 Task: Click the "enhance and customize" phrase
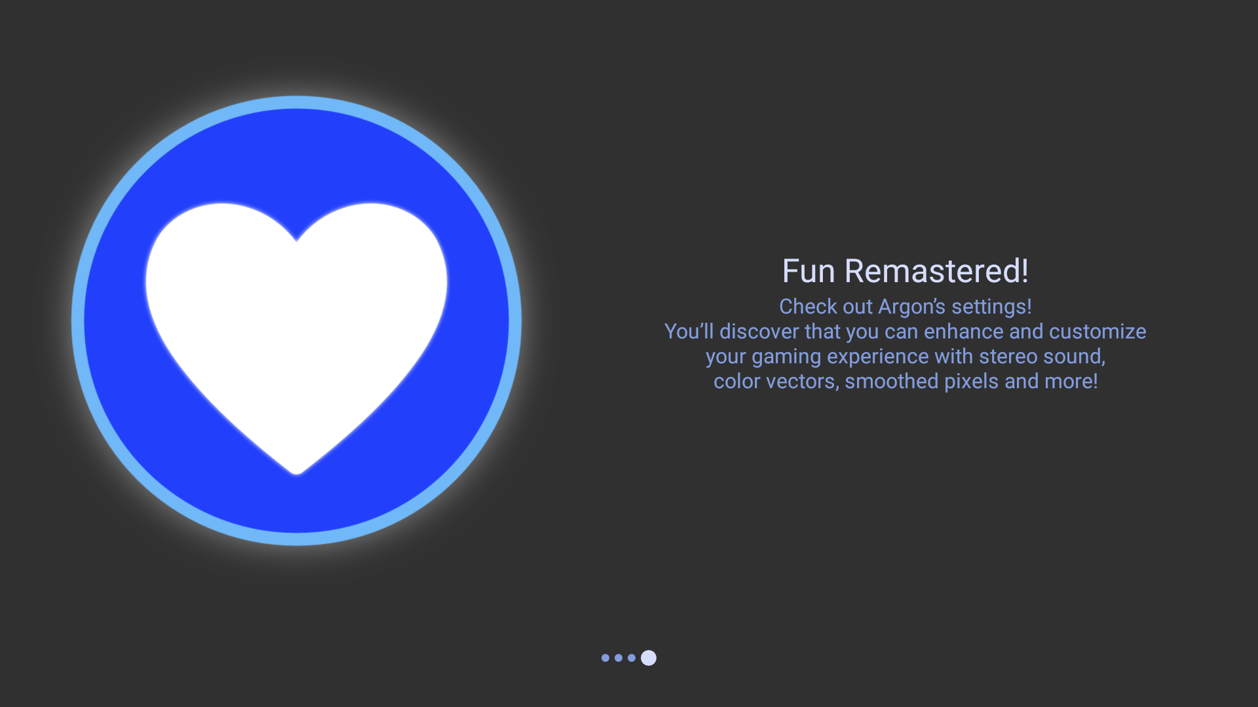click(1035, 331)
